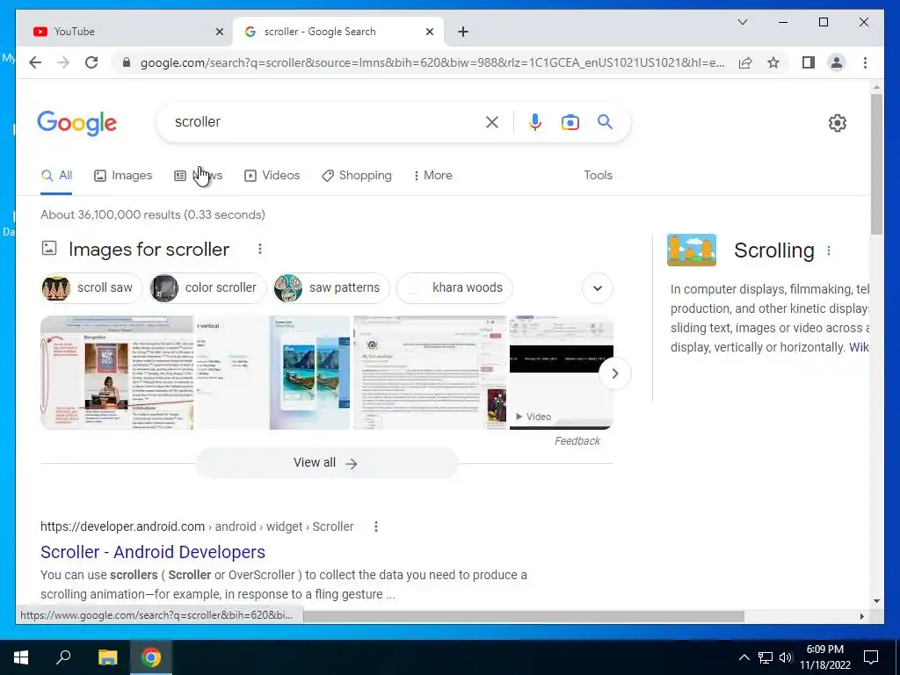The image size is (900, 675).
Task: Close the YouTube tab
Action: click(219, 32)
